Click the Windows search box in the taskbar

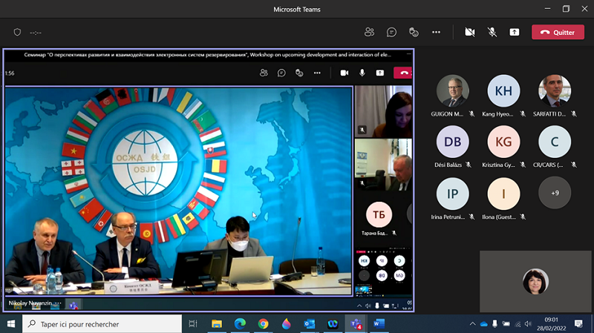click(x=102, y=324)
